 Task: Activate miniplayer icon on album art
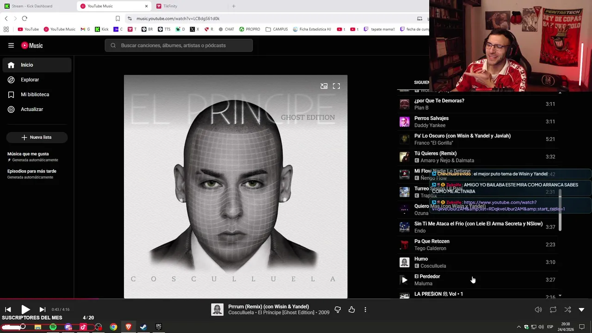pos(324,86)
